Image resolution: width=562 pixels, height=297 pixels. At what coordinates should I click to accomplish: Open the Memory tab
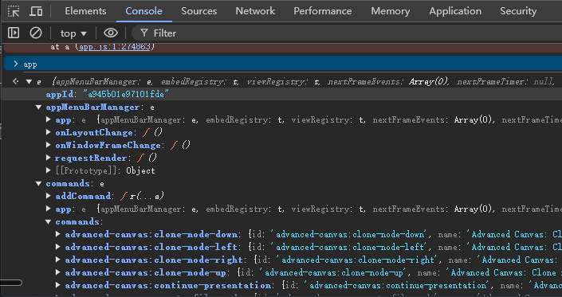click(x=391, y=11)
